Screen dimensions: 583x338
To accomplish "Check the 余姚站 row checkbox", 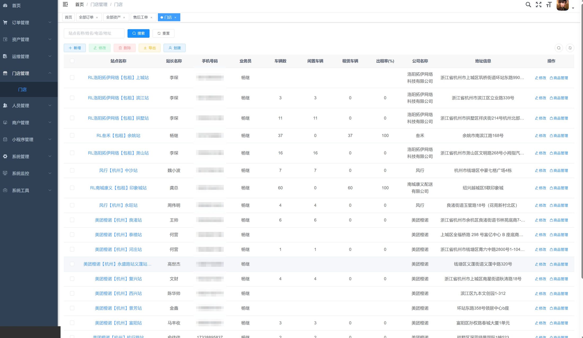I will 72,136.
